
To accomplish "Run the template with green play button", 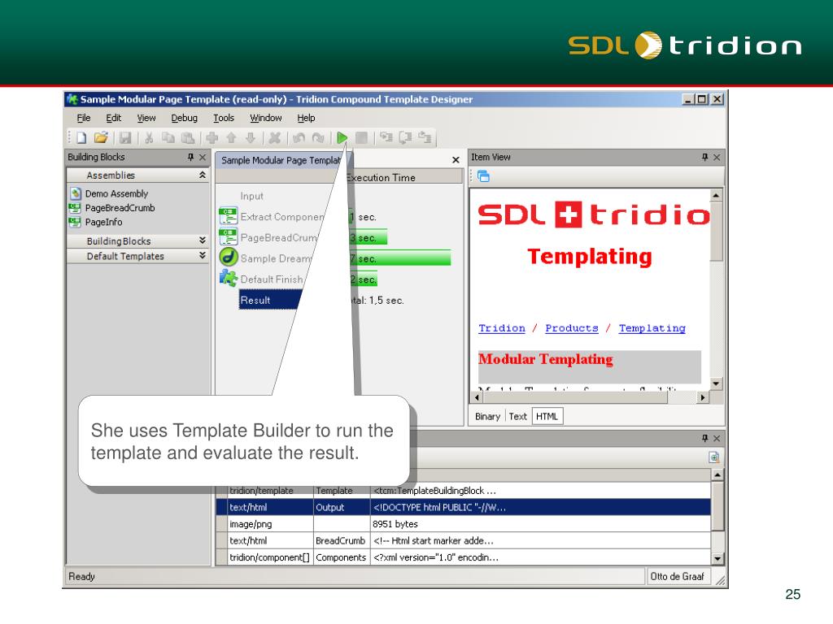I will point(342,138).
